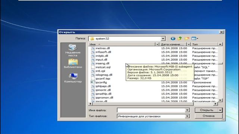Select the input.dll file icon
The width and height of the screenshot is (239, 134).
point(93,60)
